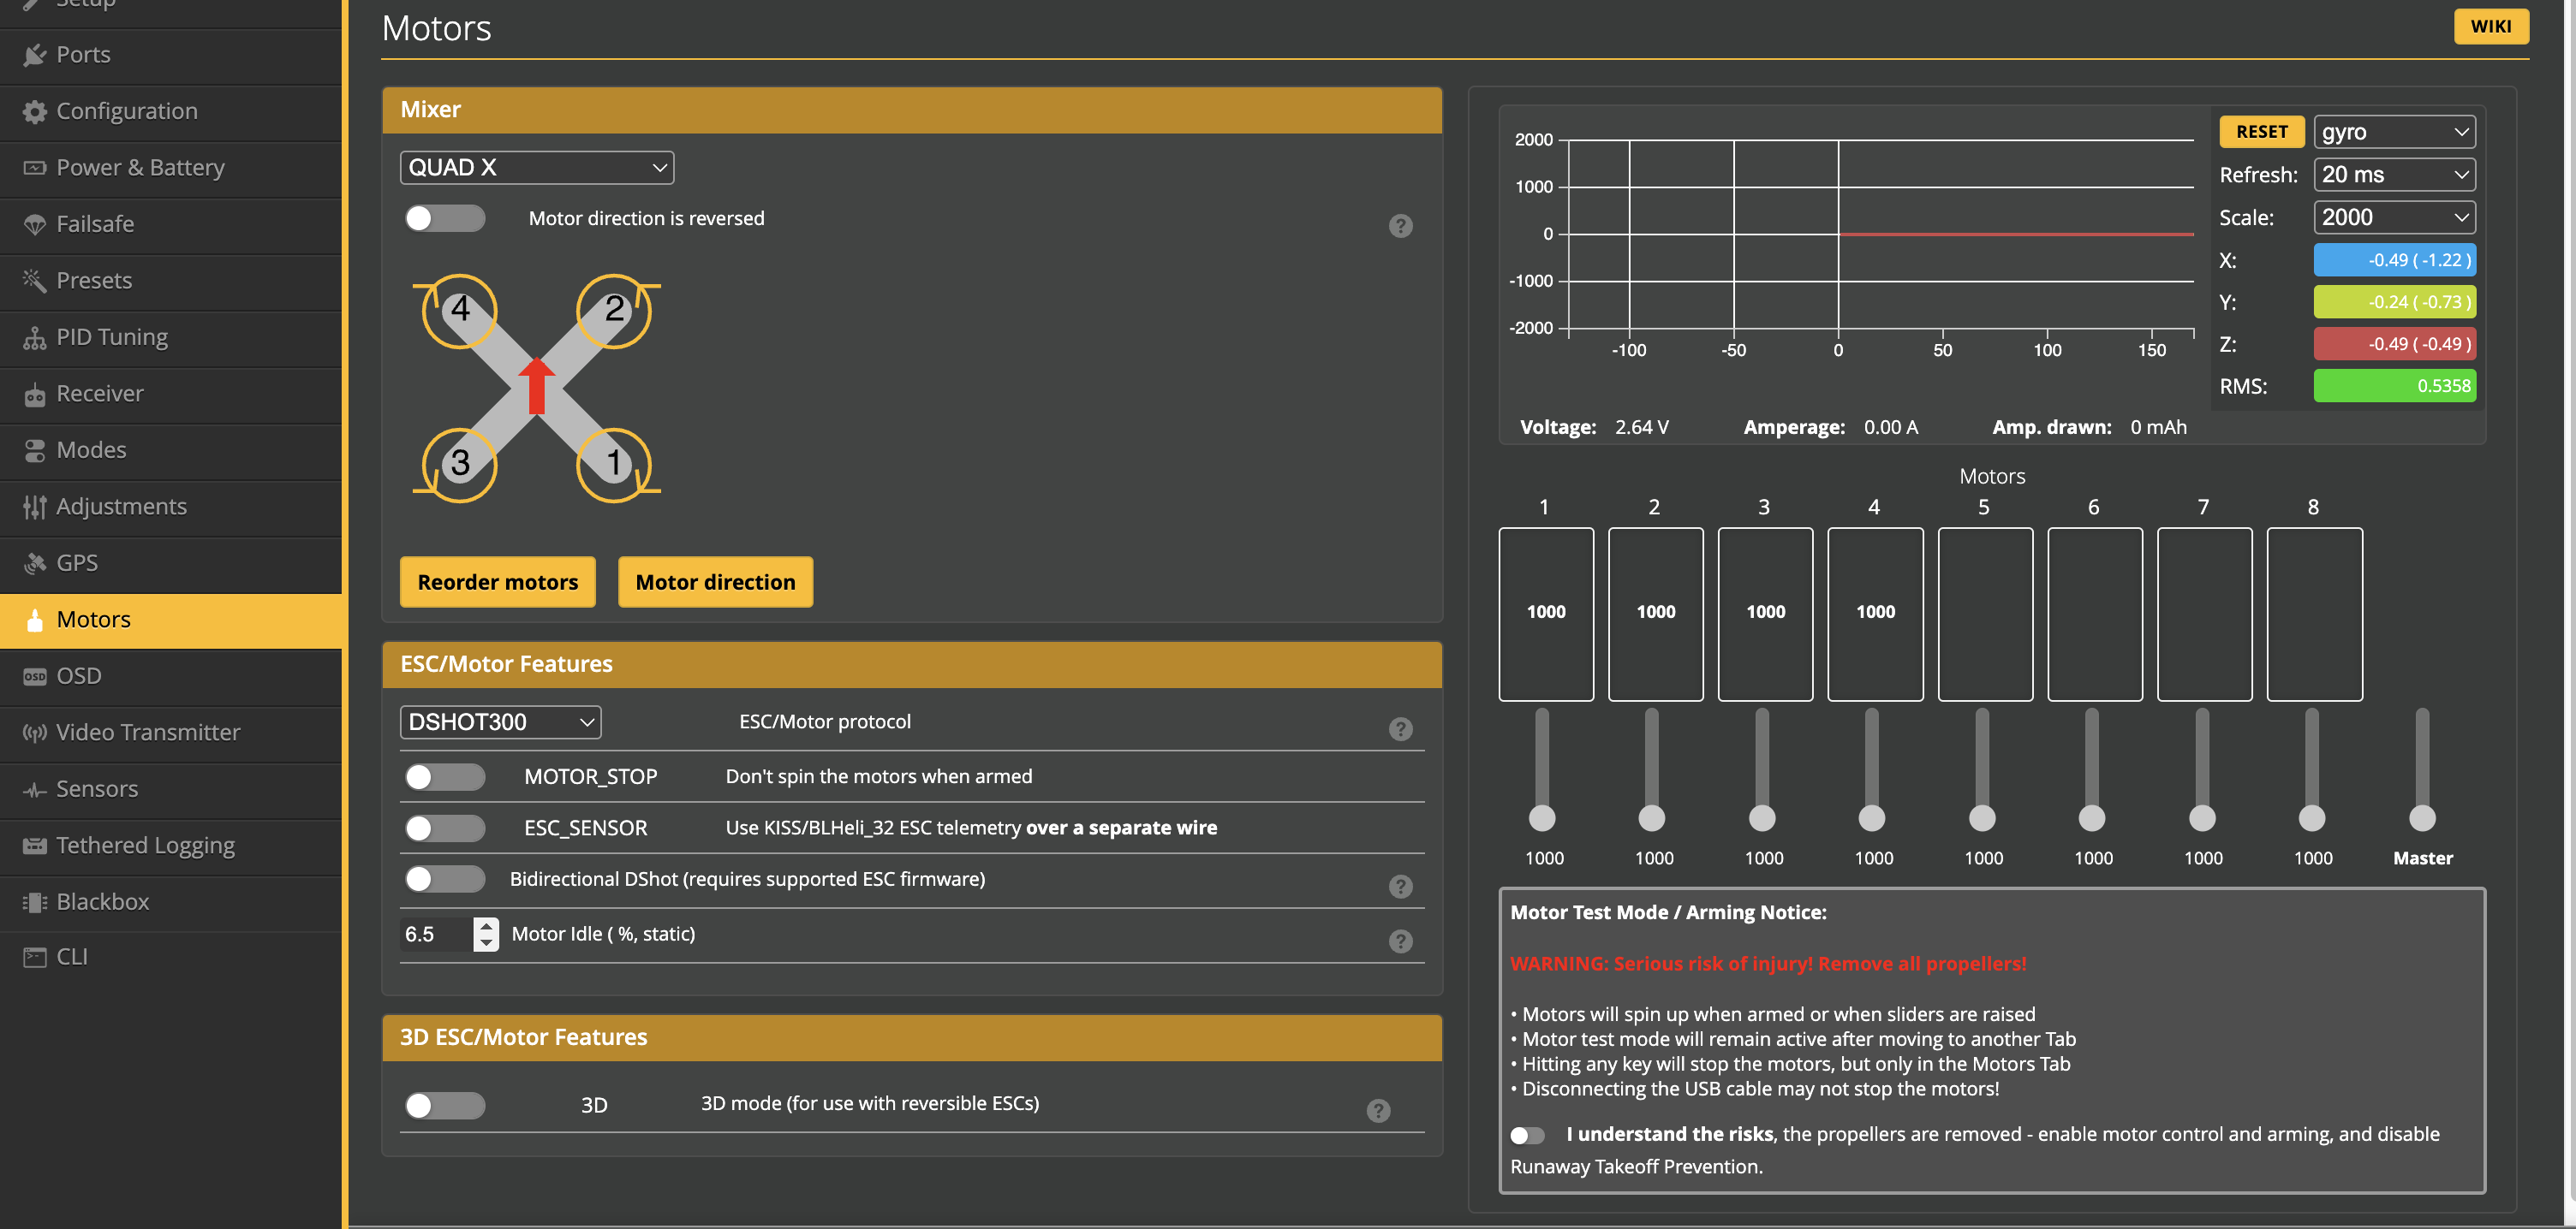This screenshot has height=1229, width=2576.
Task: Click the Master motor slider handle
Action: 2422,818
